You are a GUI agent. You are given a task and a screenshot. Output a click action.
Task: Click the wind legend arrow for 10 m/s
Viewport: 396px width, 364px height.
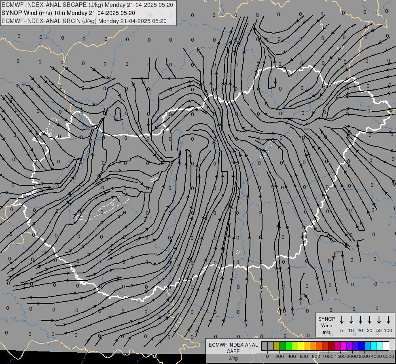(x=351, y=320)
